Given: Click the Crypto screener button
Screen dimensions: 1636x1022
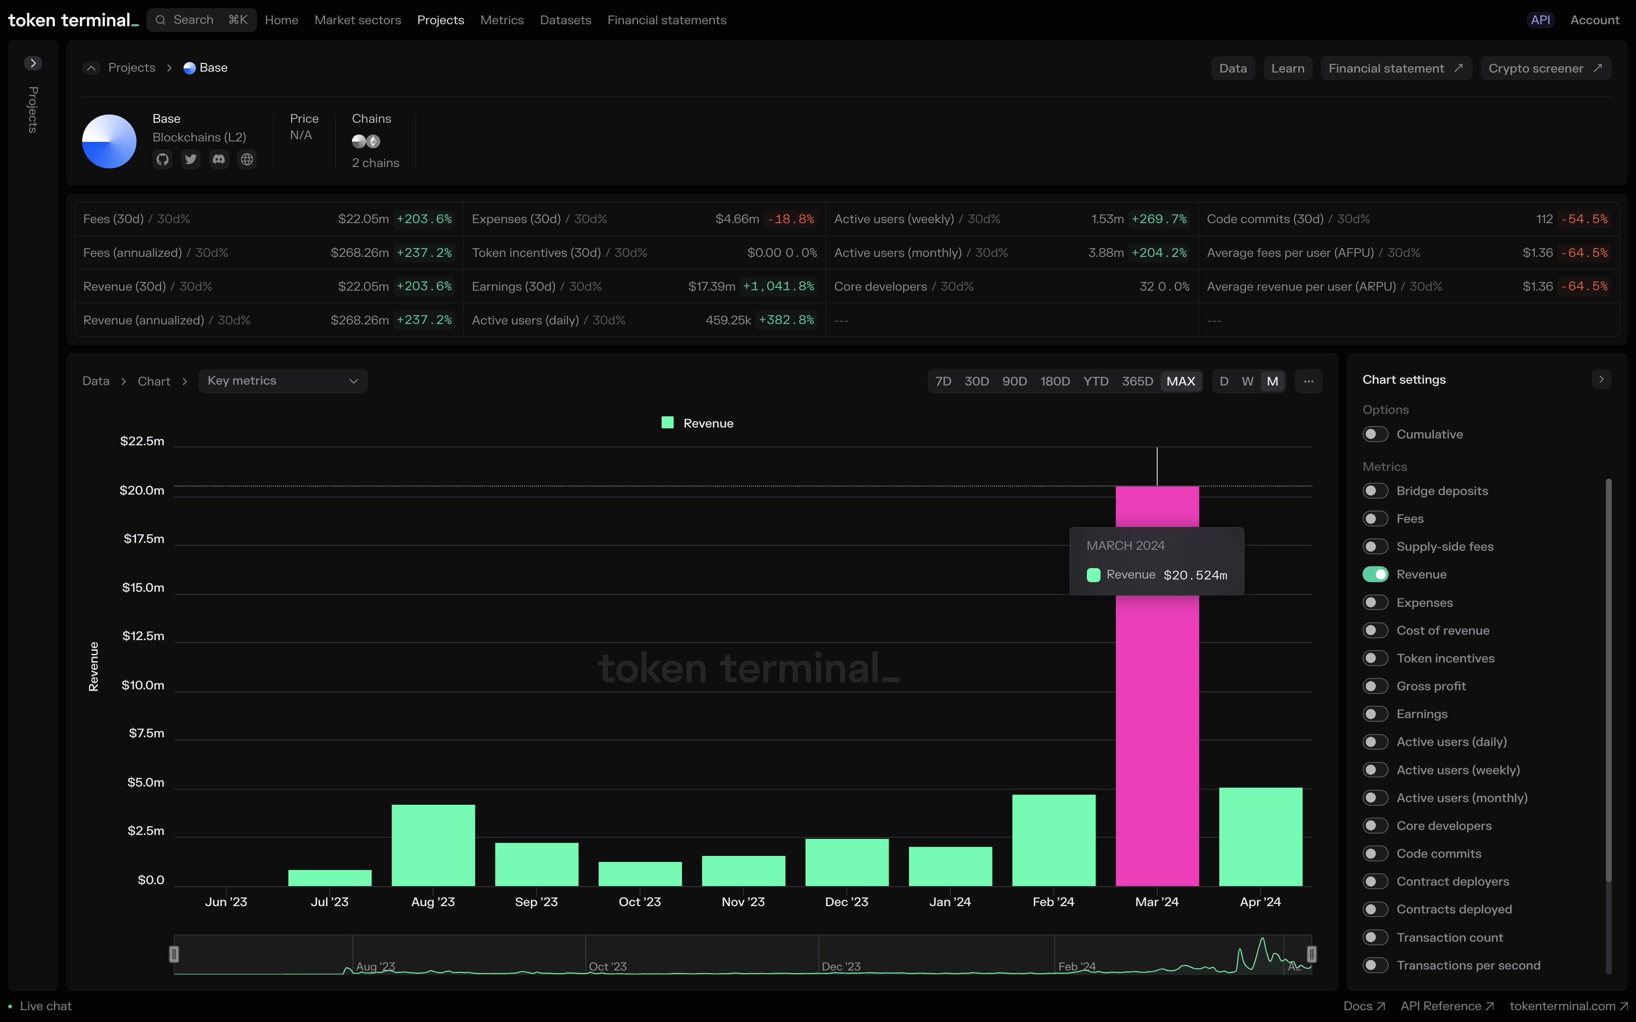Looking at the screenshot, I should [1546, 68].
